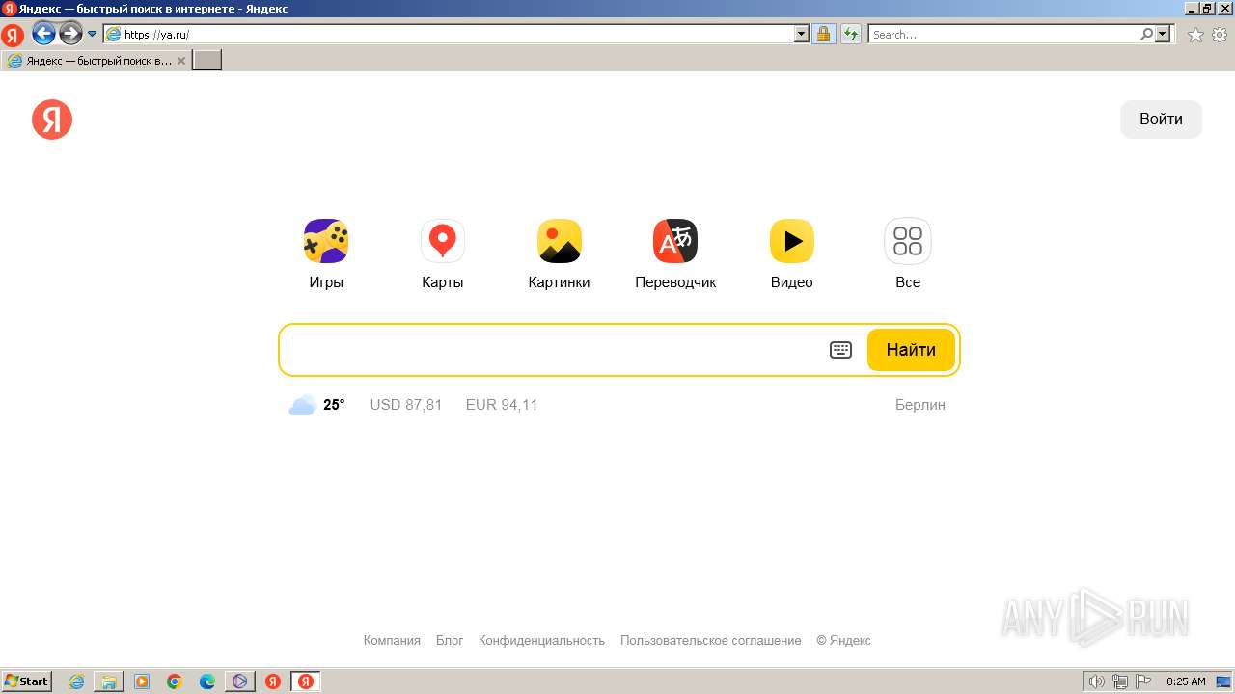Open browser Tools via the gear icon
This screenshot has height=694, width=1235.
pyautogui.click(x=1220, y=35)
